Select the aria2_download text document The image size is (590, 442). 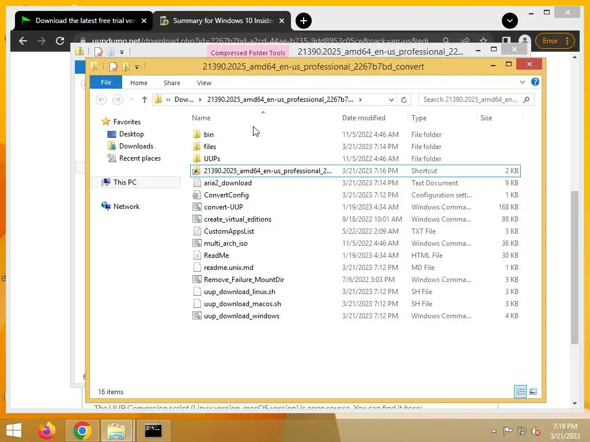pos(228,183)
